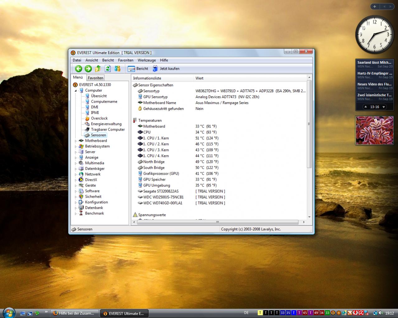398x318 pixels.
Task: Go forward with the green forward arrow
Action: [x=88, y=69]
